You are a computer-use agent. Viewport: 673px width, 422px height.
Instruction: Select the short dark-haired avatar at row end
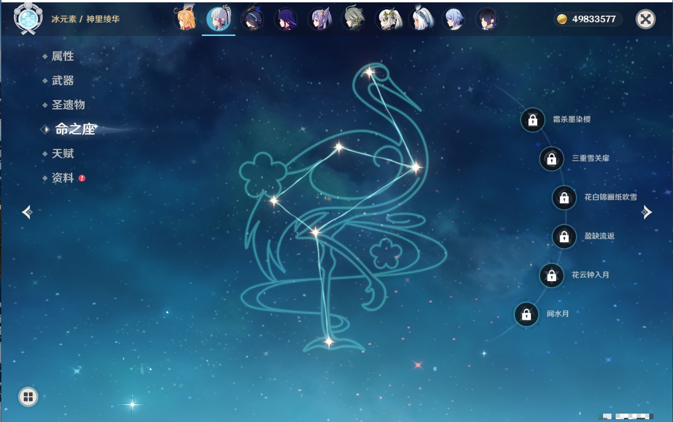click(487, 19)
